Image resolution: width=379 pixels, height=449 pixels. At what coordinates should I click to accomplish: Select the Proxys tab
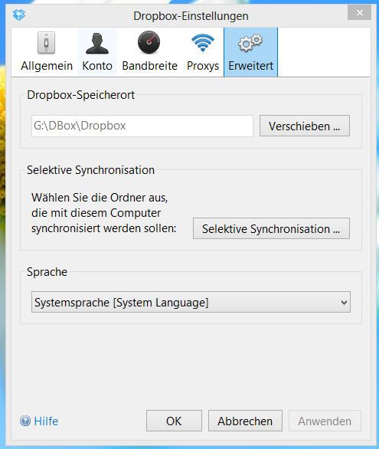[203, 52]
